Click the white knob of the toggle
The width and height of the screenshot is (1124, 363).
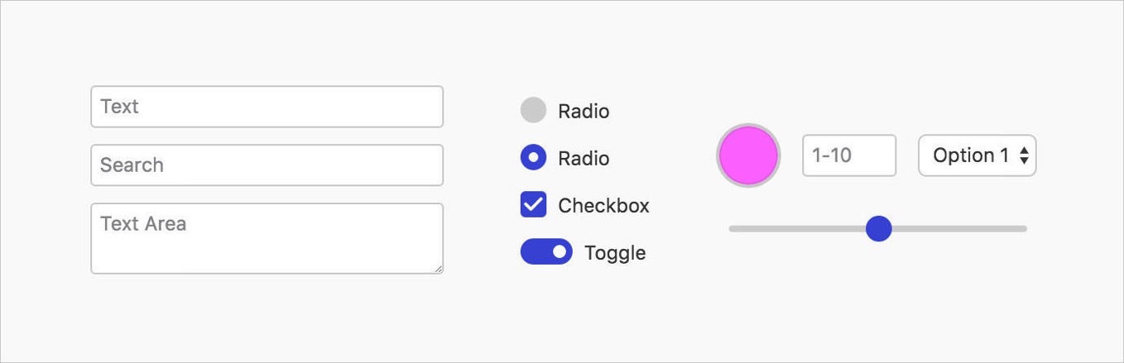(560, 251)
